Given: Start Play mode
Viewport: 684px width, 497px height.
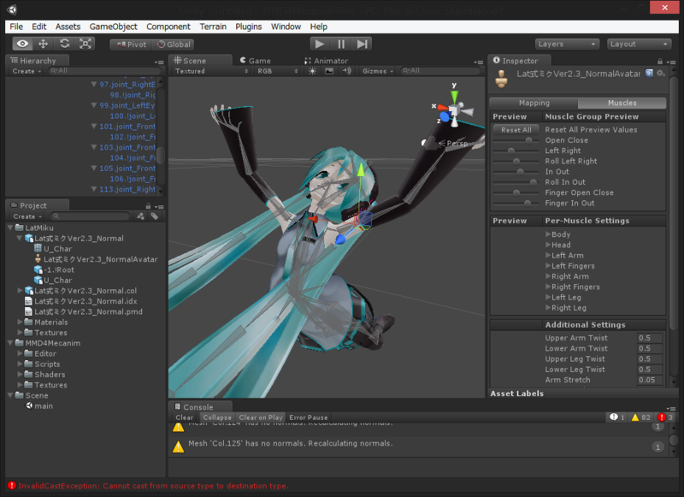Looking at the screenshot, I should pos(320,44).
